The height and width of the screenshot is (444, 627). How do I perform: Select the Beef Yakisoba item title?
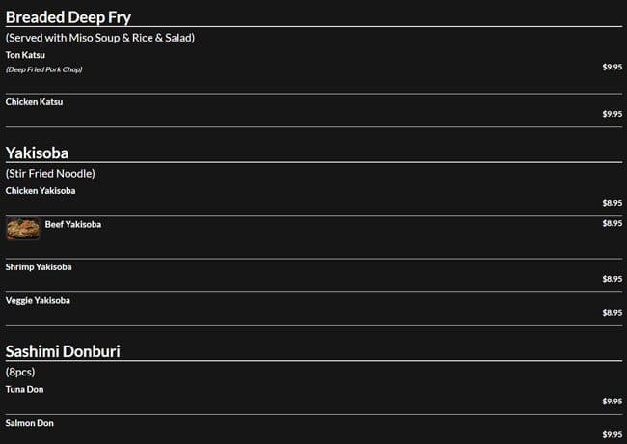point(73,224)
